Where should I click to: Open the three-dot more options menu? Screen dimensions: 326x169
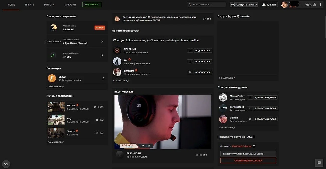coord(320,5)
